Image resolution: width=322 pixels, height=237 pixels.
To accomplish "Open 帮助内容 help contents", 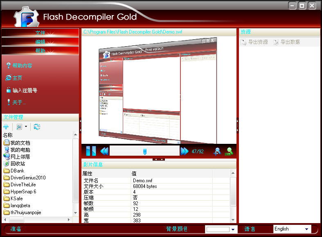I will 19,66.
